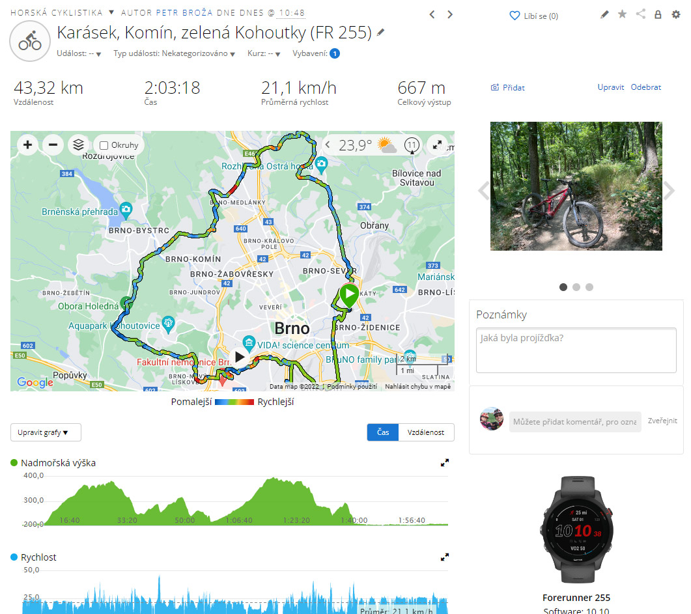This screenshot has width=691, height=614.
Task: Expand map to fullscreen view
Action: click(437, 145)
